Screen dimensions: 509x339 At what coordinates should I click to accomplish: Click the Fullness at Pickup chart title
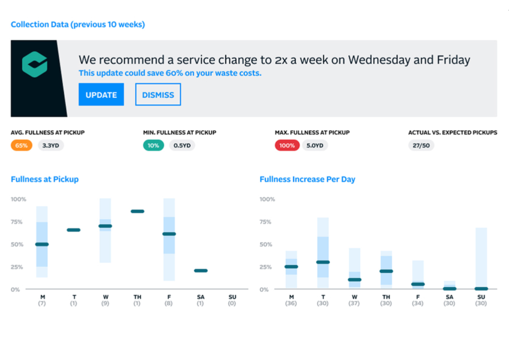coord(45,179)
